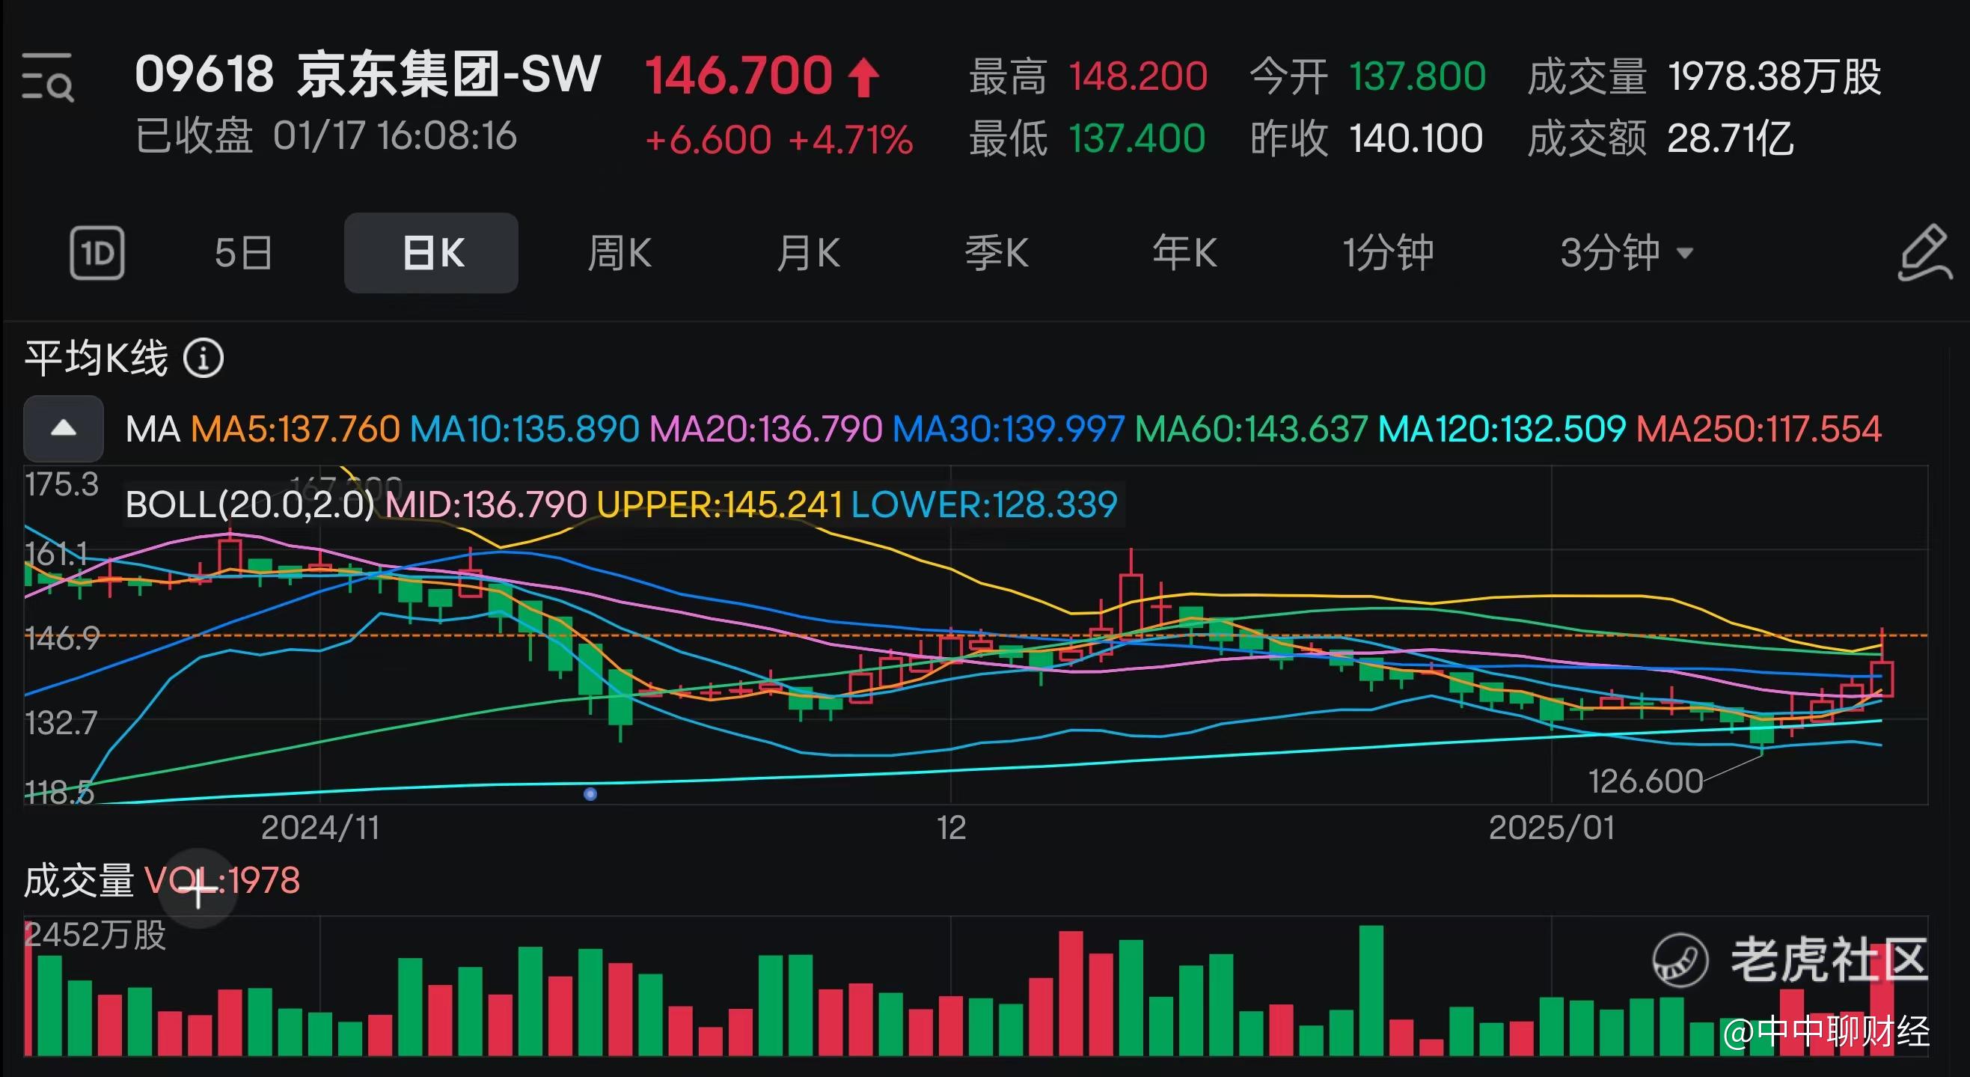Screen dimensions: 1970x1077
Task: Select the 月K monthly tab
Action: (808, 253)
